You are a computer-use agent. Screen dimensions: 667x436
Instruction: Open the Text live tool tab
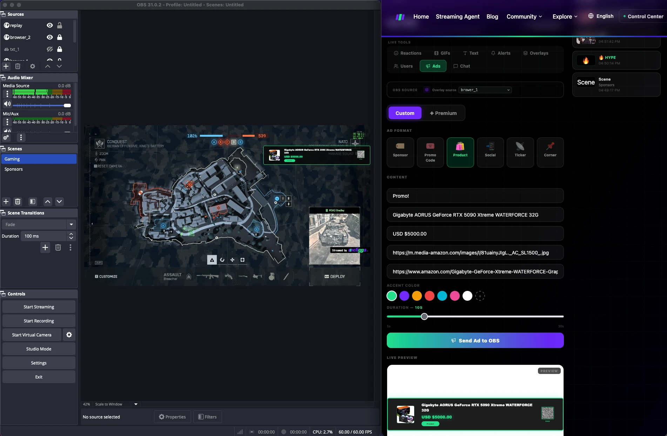pos(471,53)
